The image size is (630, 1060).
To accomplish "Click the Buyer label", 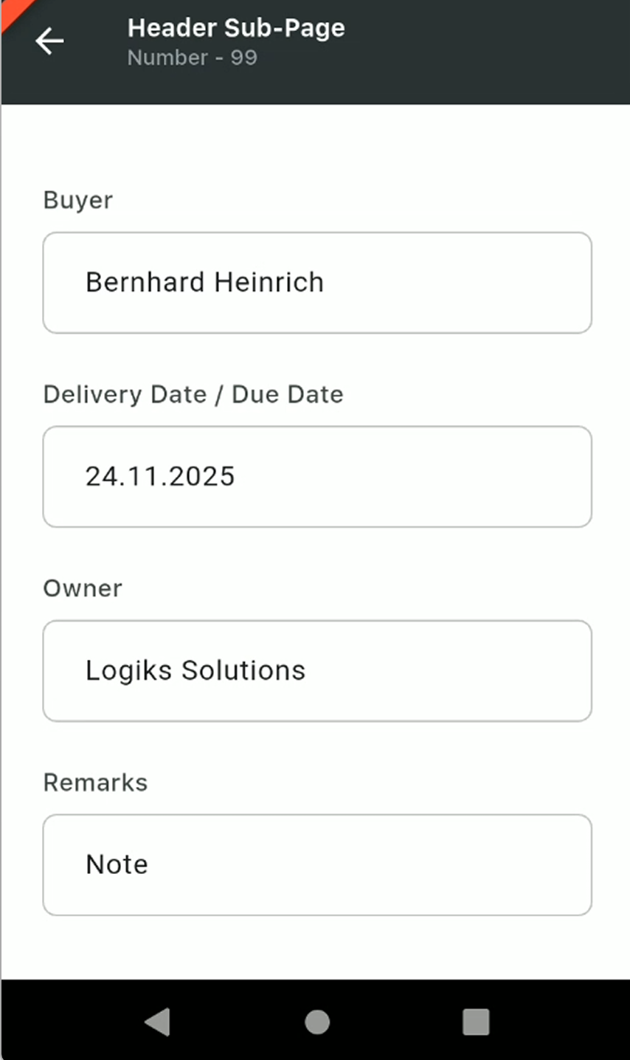I will coord(78,200).
